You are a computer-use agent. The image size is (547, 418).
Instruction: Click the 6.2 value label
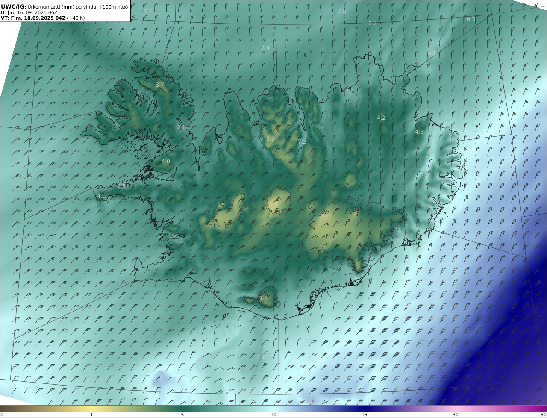373,24
